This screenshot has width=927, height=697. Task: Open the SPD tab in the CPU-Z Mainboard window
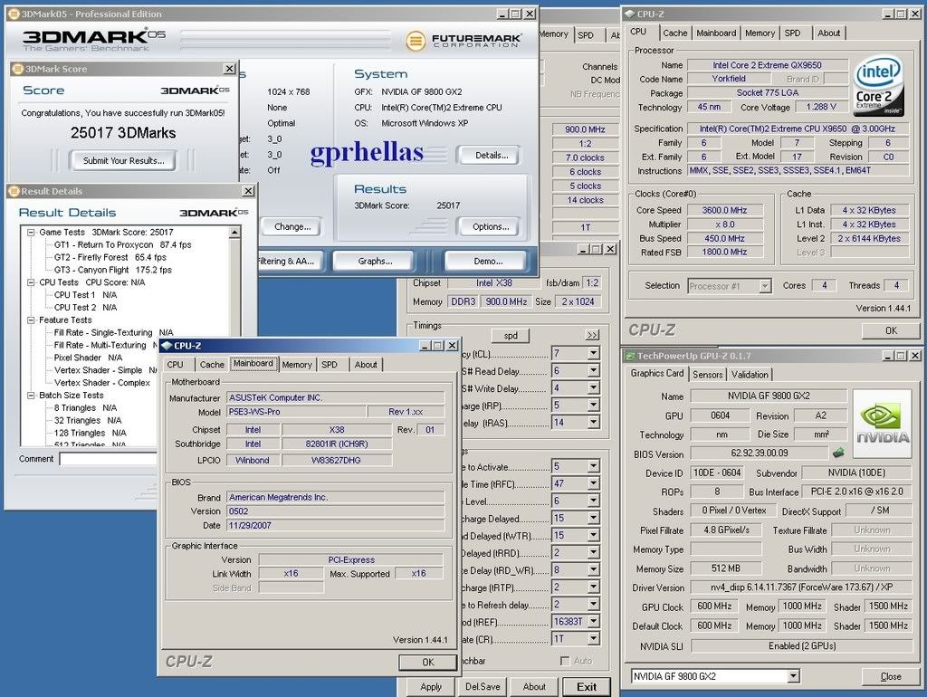(330, 365)
